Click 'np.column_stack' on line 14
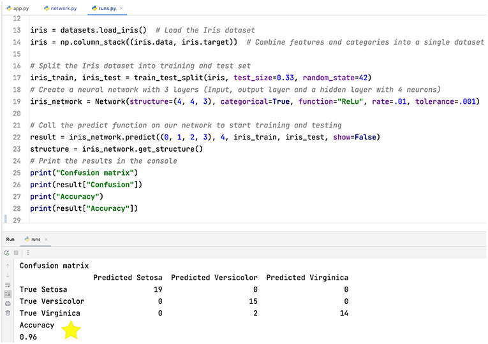 [92, 42]
